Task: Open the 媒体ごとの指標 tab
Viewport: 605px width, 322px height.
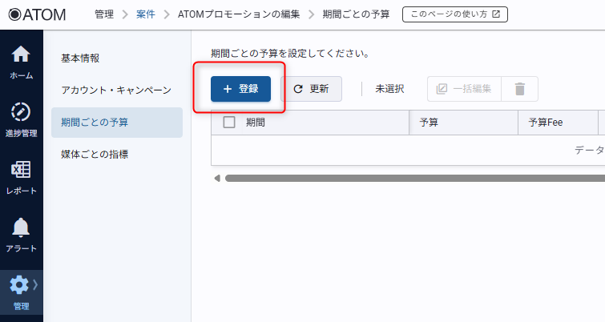Action: 95,154
